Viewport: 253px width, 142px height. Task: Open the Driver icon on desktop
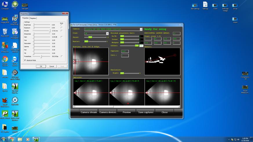click(x=235, y=5)
